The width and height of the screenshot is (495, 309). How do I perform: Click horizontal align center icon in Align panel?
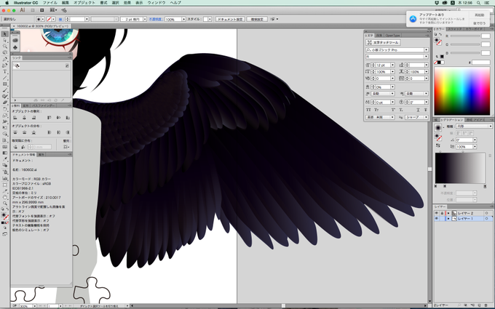click(24, 118)
